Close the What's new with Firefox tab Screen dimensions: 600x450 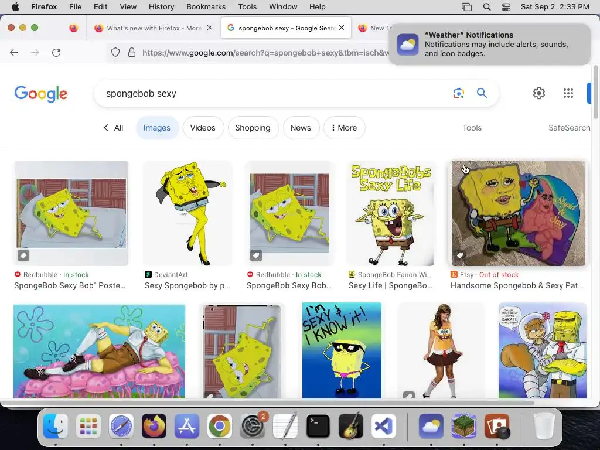[x=210, y=28]
